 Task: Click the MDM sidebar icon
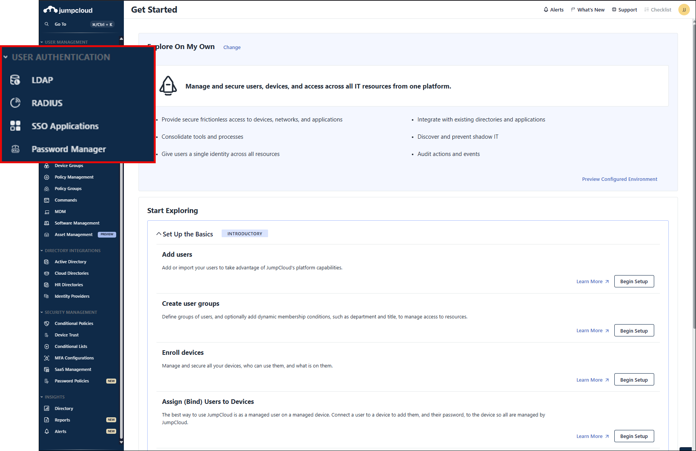[47, 212]
